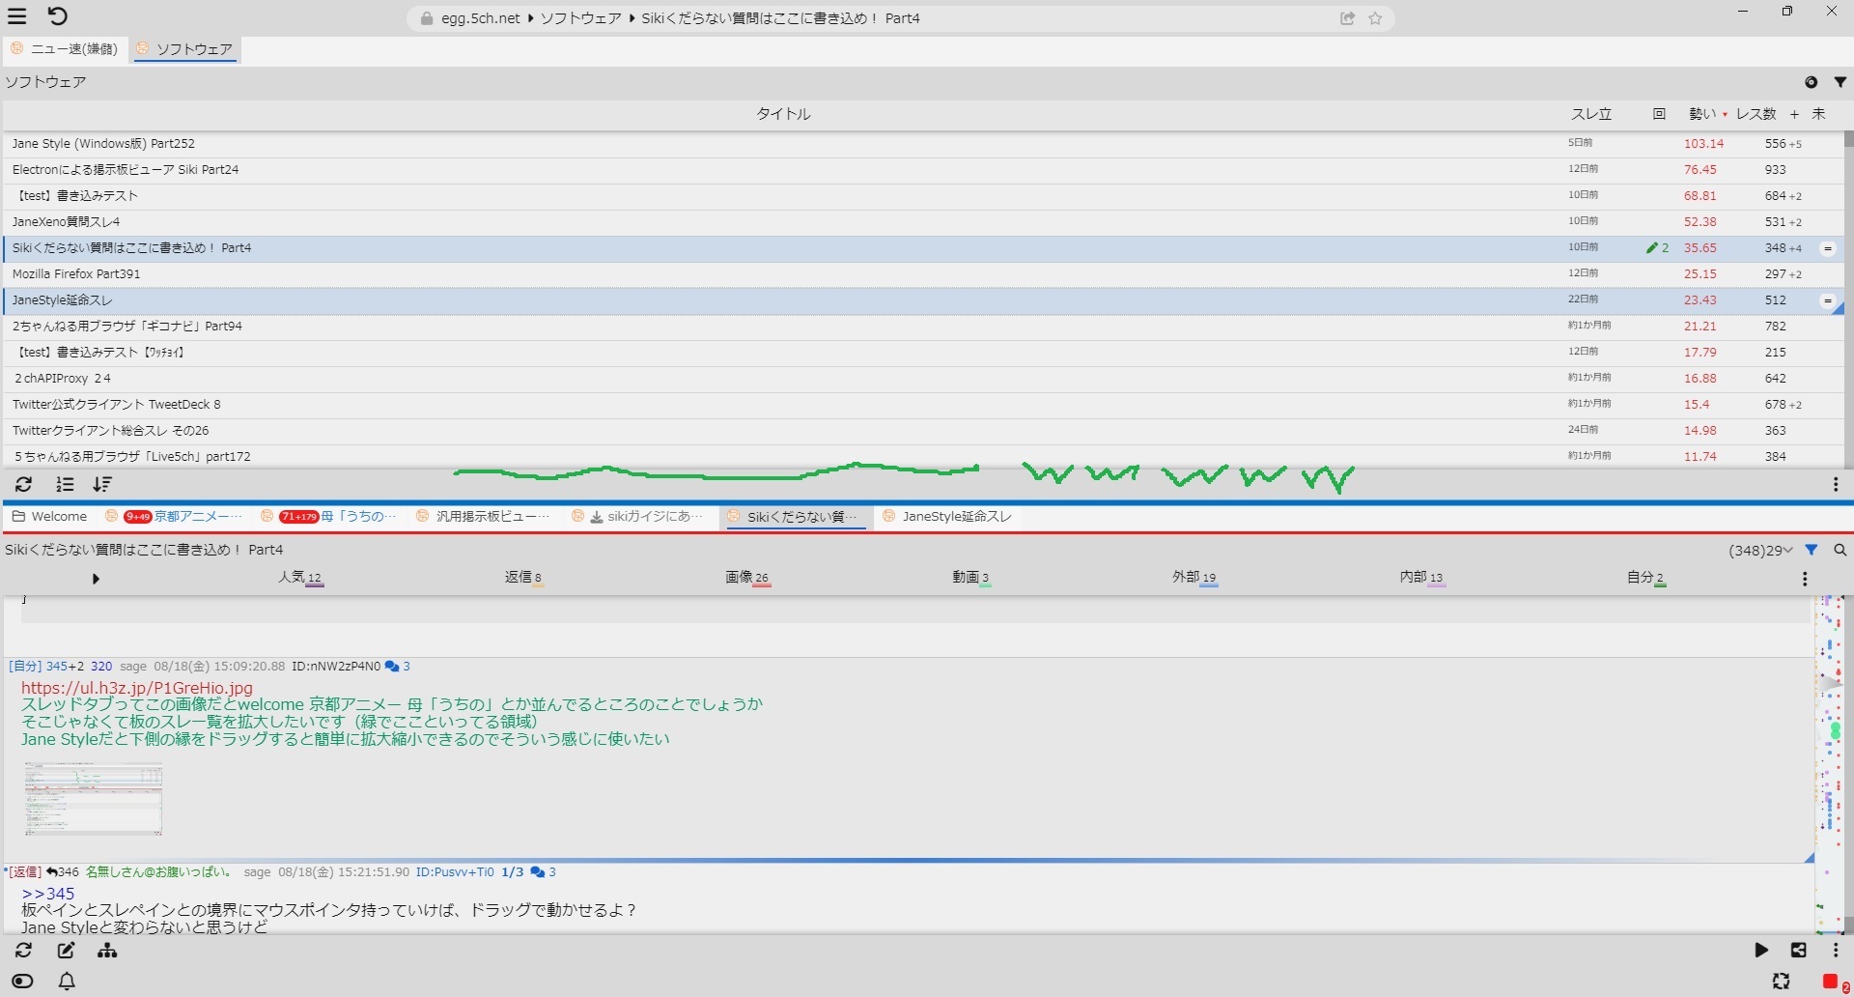1854x997 pixels.
Task: Click the share-square icon in thread bottom toolbar
Action: 1798,951
